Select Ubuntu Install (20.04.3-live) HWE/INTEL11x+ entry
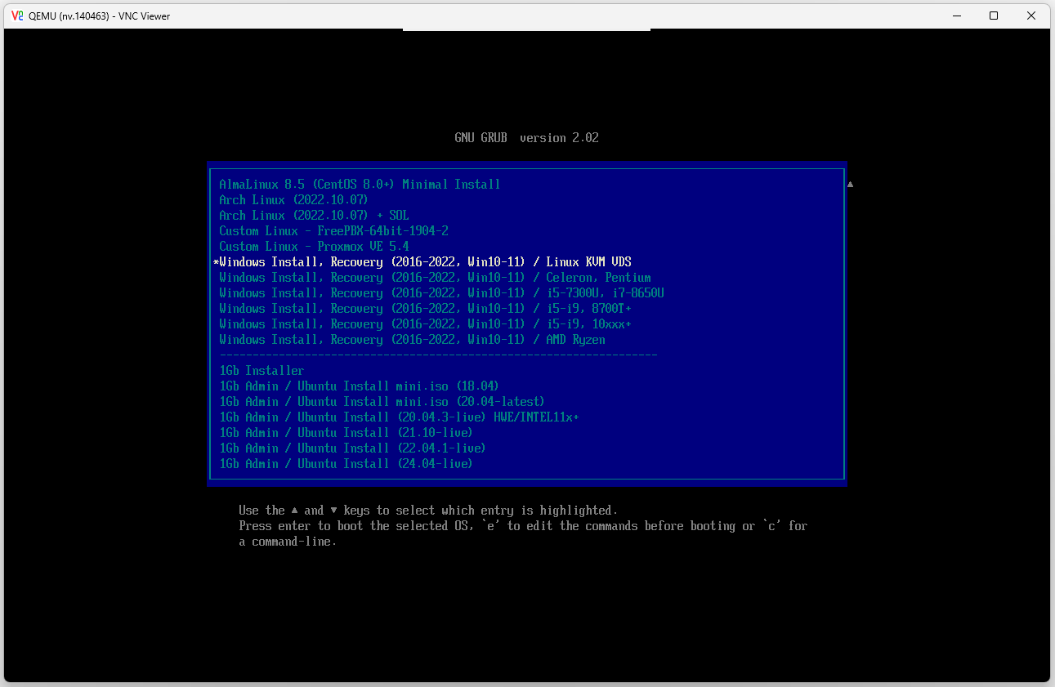 click(x=399, y=417)
